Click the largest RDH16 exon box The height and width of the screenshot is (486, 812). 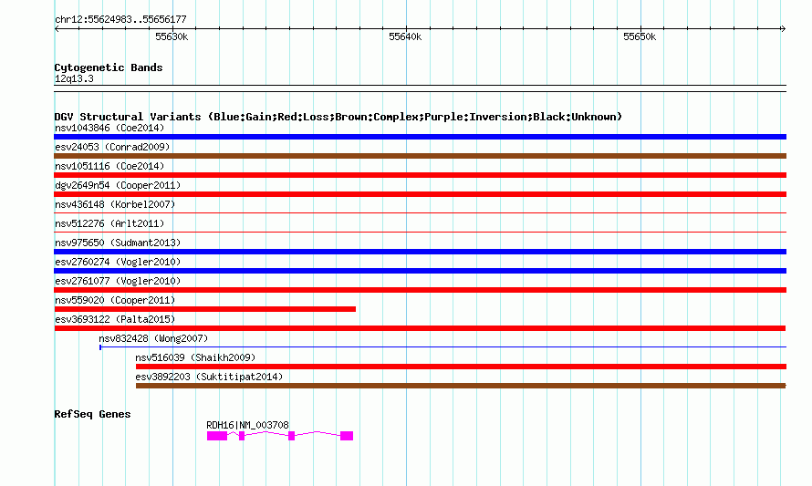click(x=217, y=436)
